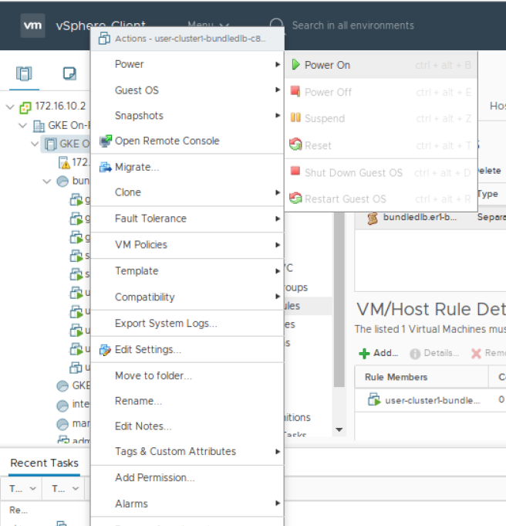
Task: Click the green Power On play icon
Action: tap(295, 66)
